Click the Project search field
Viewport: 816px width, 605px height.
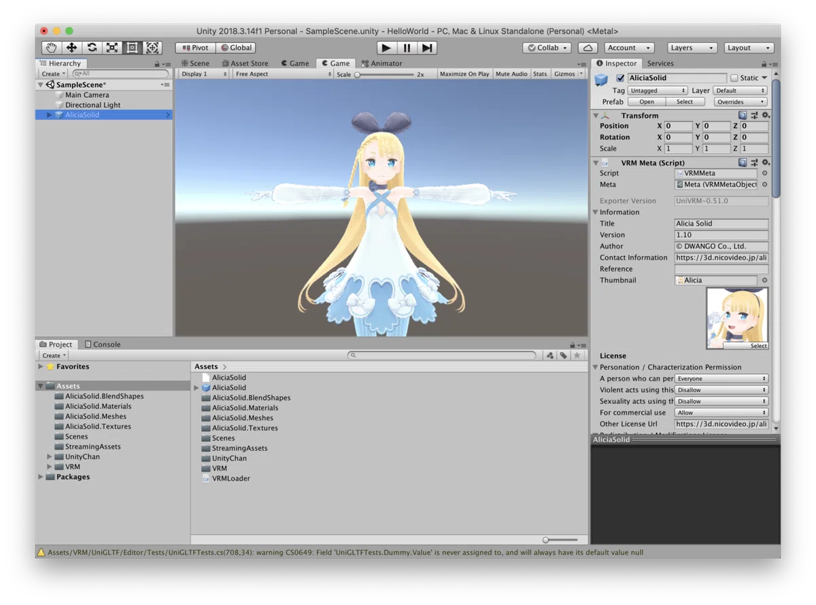tap(442, 356)
